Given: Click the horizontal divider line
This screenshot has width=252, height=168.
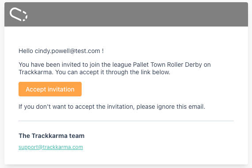Looking at the screenshot, I should click(126, 121).
